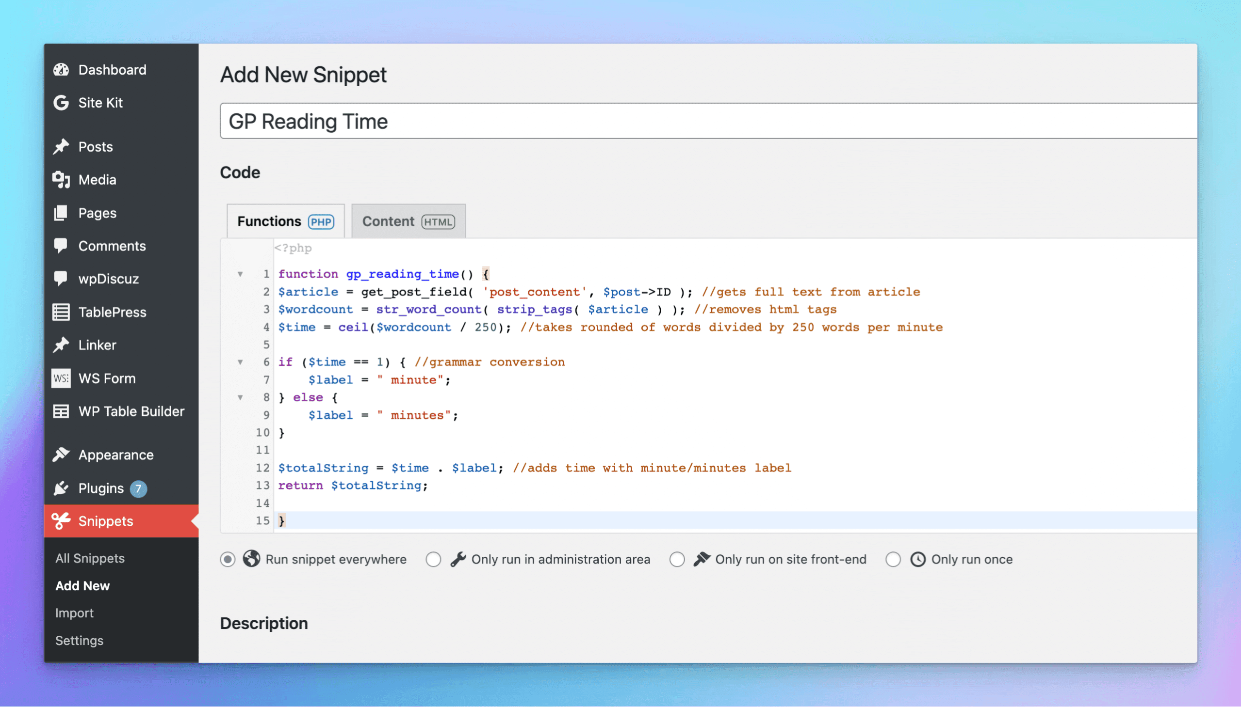Open Appearance menu item
The image size is (1242, 707).
[x=121, y=455]
